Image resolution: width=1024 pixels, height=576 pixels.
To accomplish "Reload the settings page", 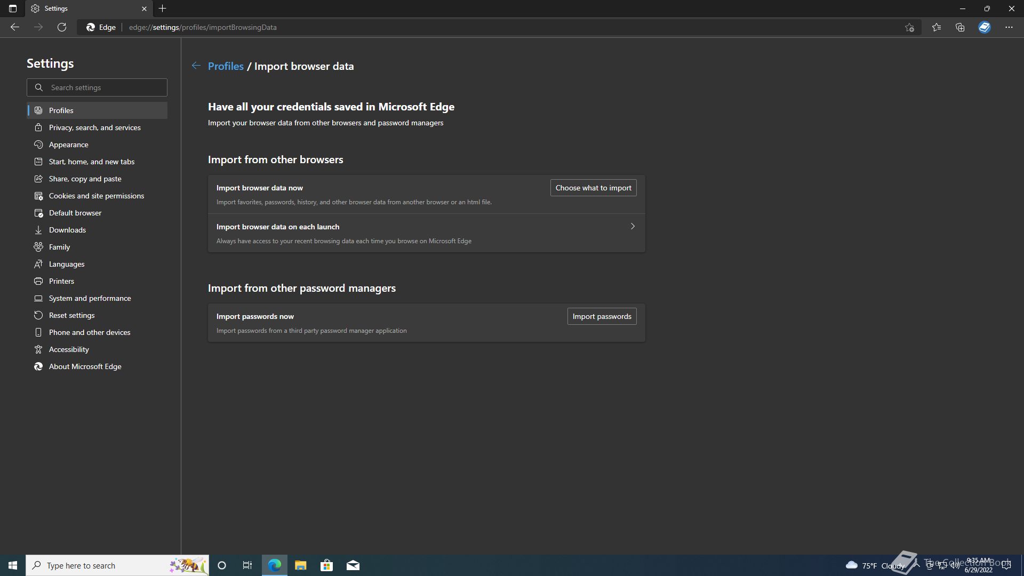I will coord(62,27).
